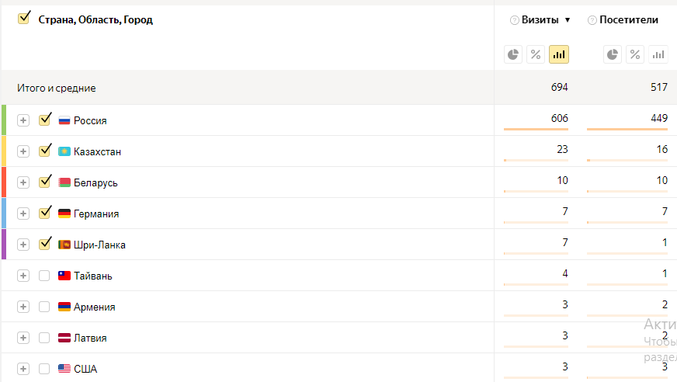This screenshot has width=677, height=382.
Task: Click the purple Шри-Ланка color marker
Action: pyautogui.click(x=4, y=244)
